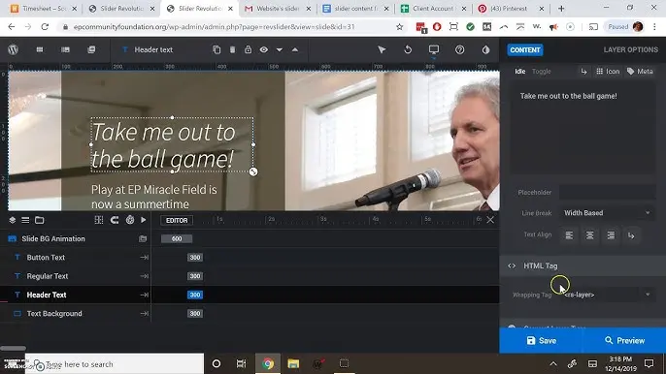
Task: Click the Placeholder input field
Action: 607,192
